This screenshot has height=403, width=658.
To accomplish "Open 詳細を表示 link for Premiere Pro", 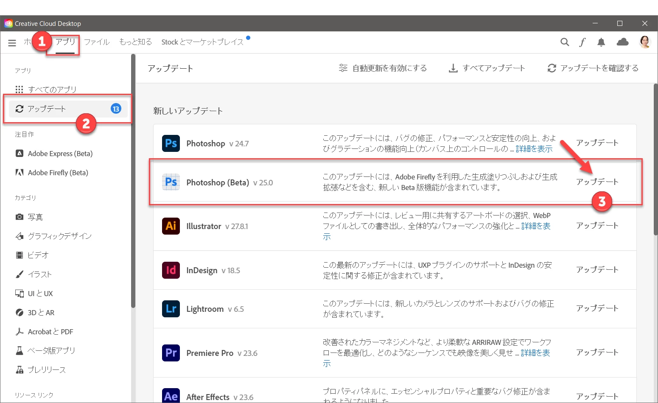I will click(x=535, y=353).
